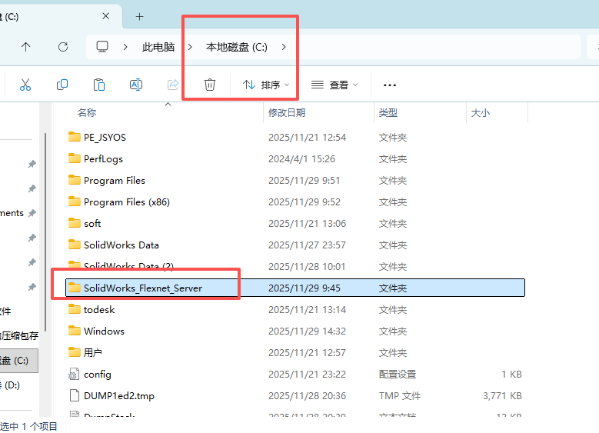Click the PerfLogs folder icon
This screenshot has width=599, height=433.
(75, 158)
